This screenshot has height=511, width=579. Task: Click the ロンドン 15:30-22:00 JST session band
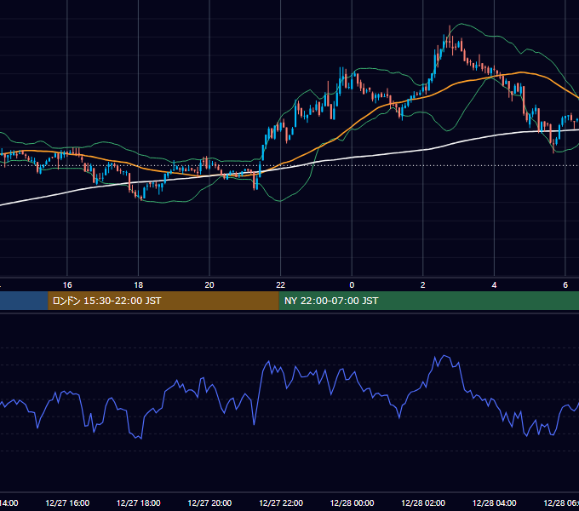pyautogui.click(x=163, y=301)
